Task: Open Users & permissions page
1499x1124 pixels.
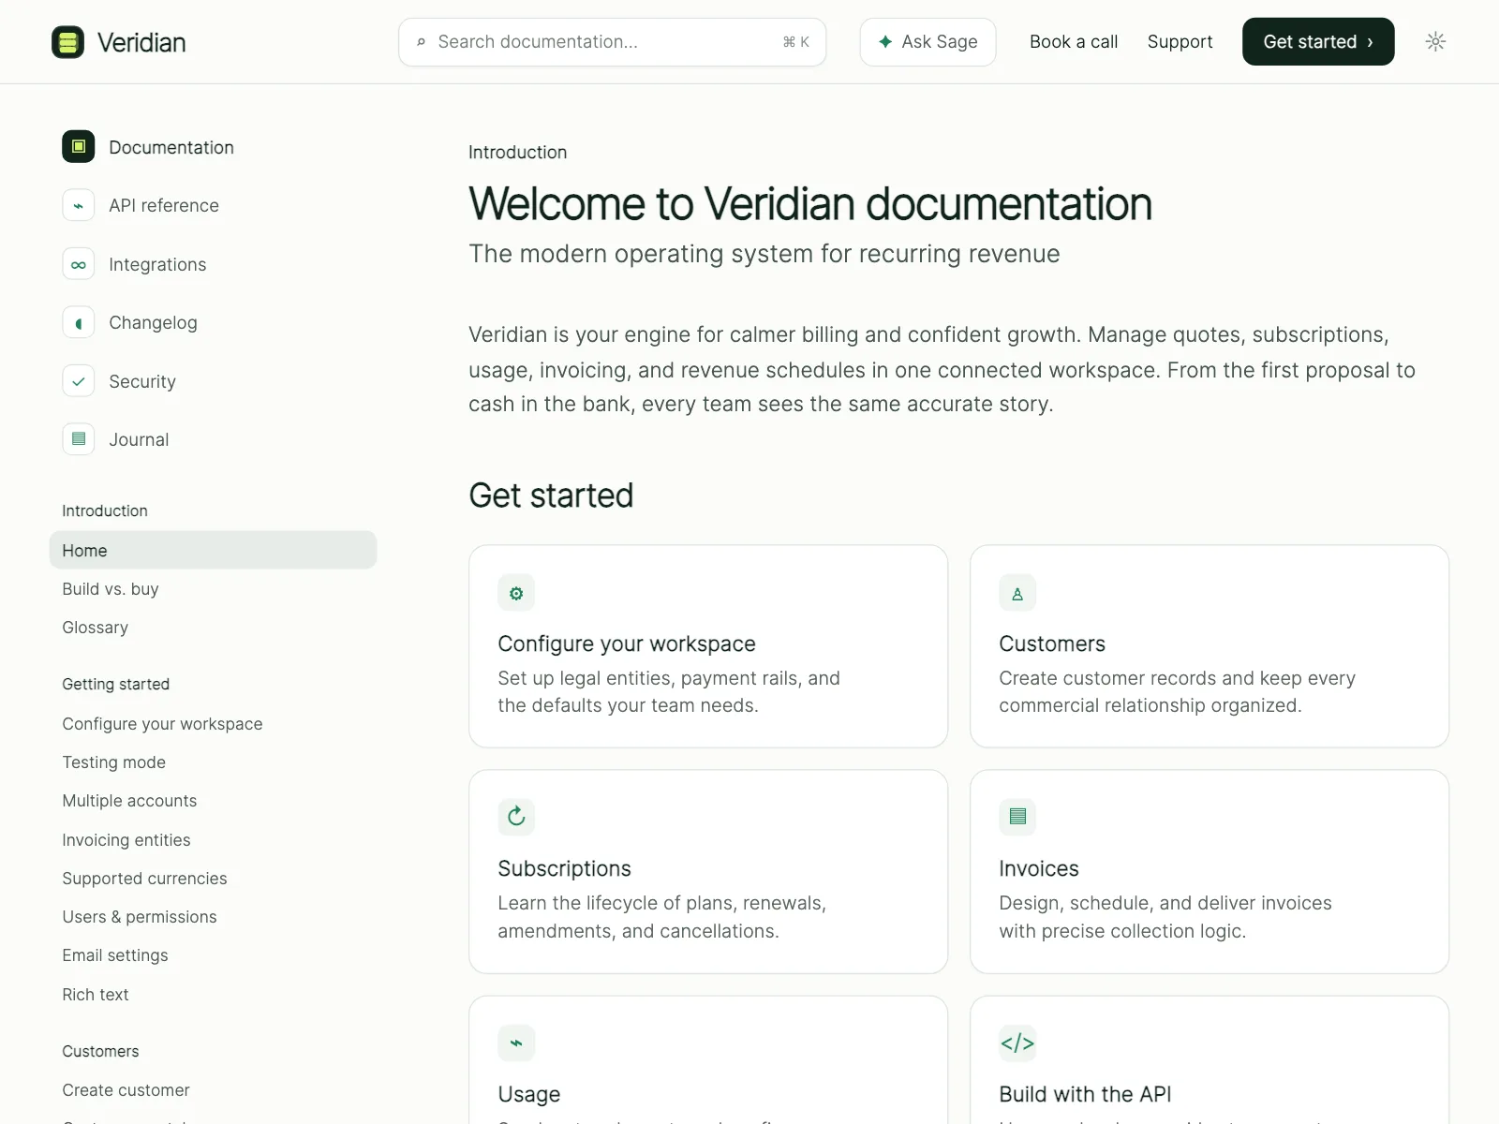Action: click(140, 917)
